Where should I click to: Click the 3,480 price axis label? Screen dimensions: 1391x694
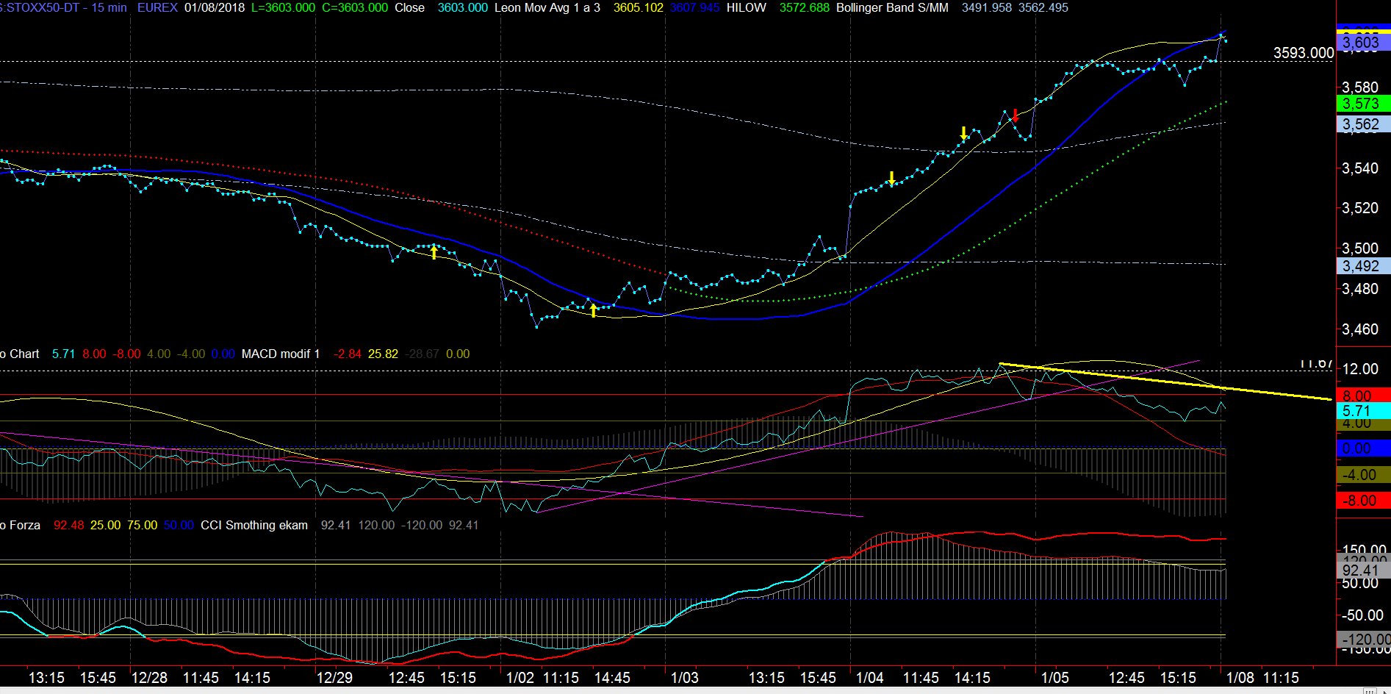(x=1360, y=289)
